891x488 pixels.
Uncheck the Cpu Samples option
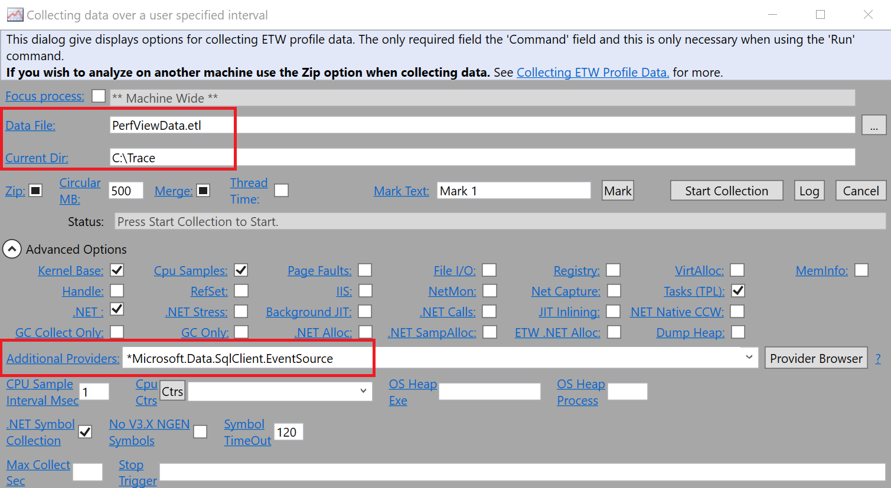point(241,270)
